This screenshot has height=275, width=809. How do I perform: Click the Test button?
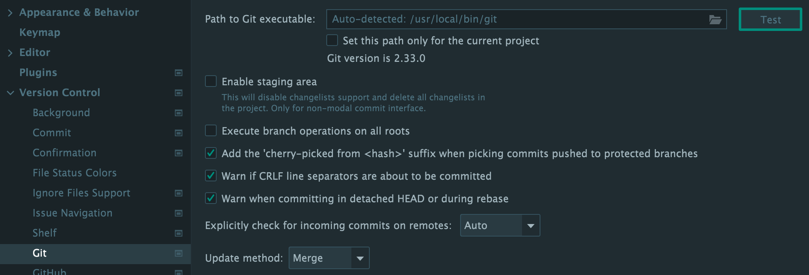point(770,20)
